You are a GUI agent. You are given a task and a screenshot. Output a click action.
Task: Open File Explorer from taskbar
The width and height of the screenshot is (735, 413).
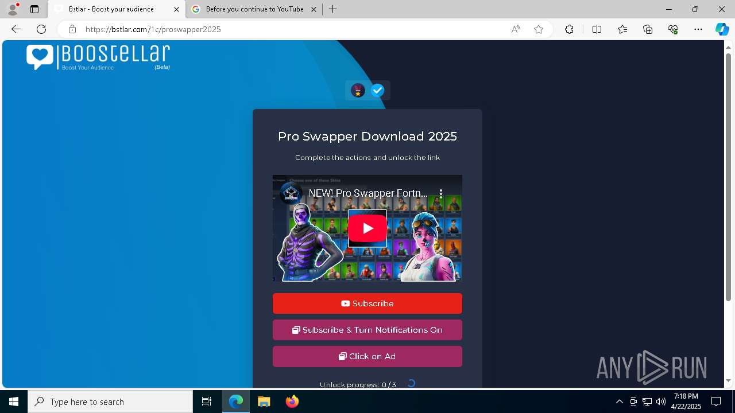coord(264,402)
